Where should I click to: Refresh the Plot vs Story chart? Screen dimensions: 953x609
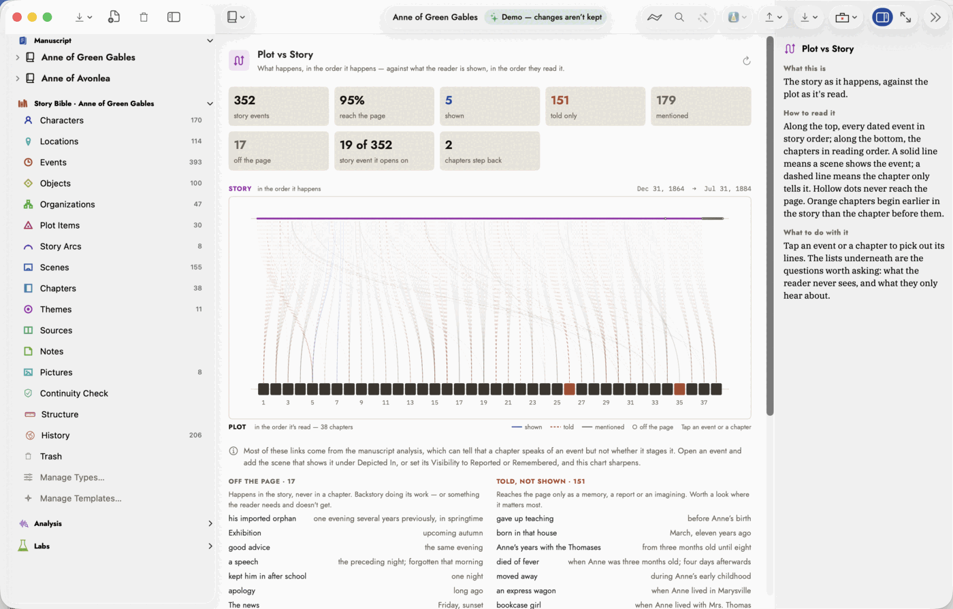click(x=747, y=61)
